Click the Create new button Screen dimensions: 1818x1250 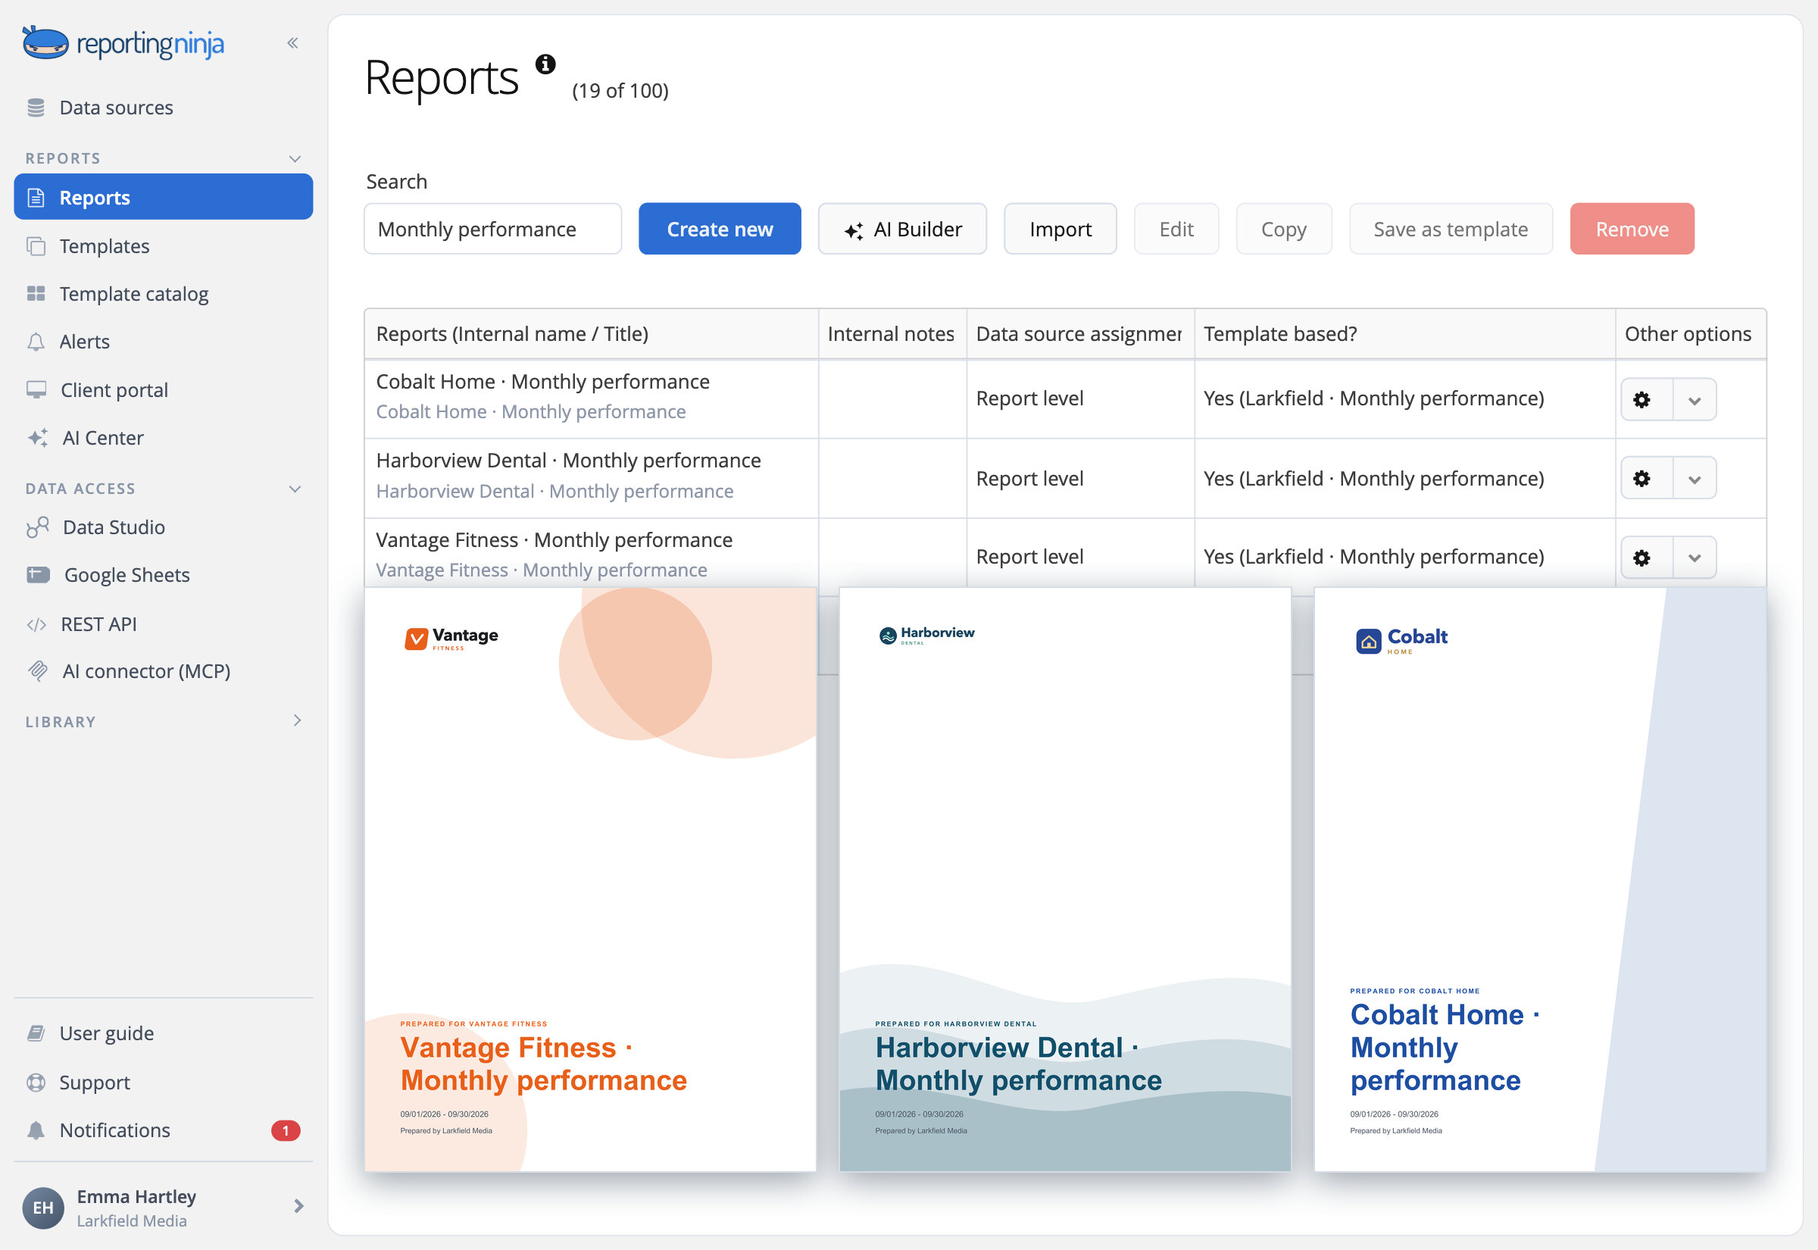[720, 229]
